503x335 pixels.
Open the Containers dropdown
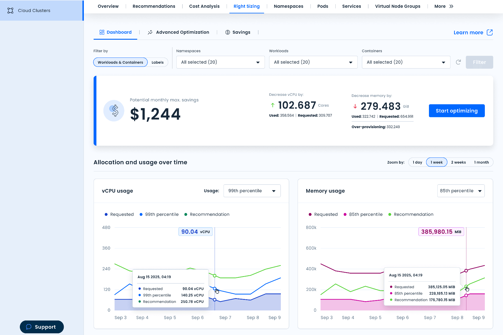tap(406, 62)
